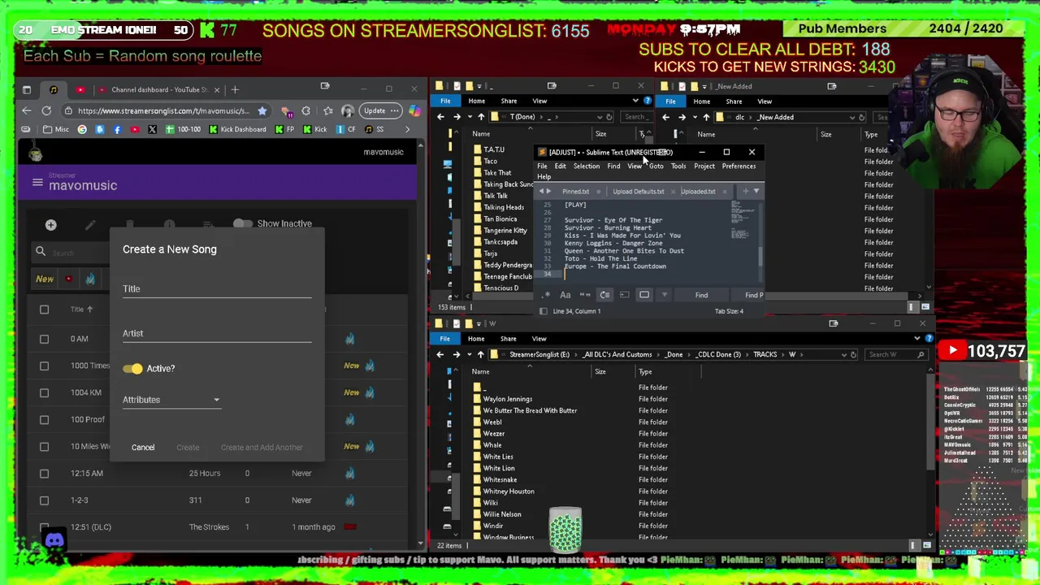
Task: Toggle the Show Inactive switch
Action: pyautogui.click(x=242, y=223)
